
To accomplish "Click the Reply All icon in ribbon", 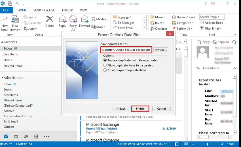I will point(73,19).
